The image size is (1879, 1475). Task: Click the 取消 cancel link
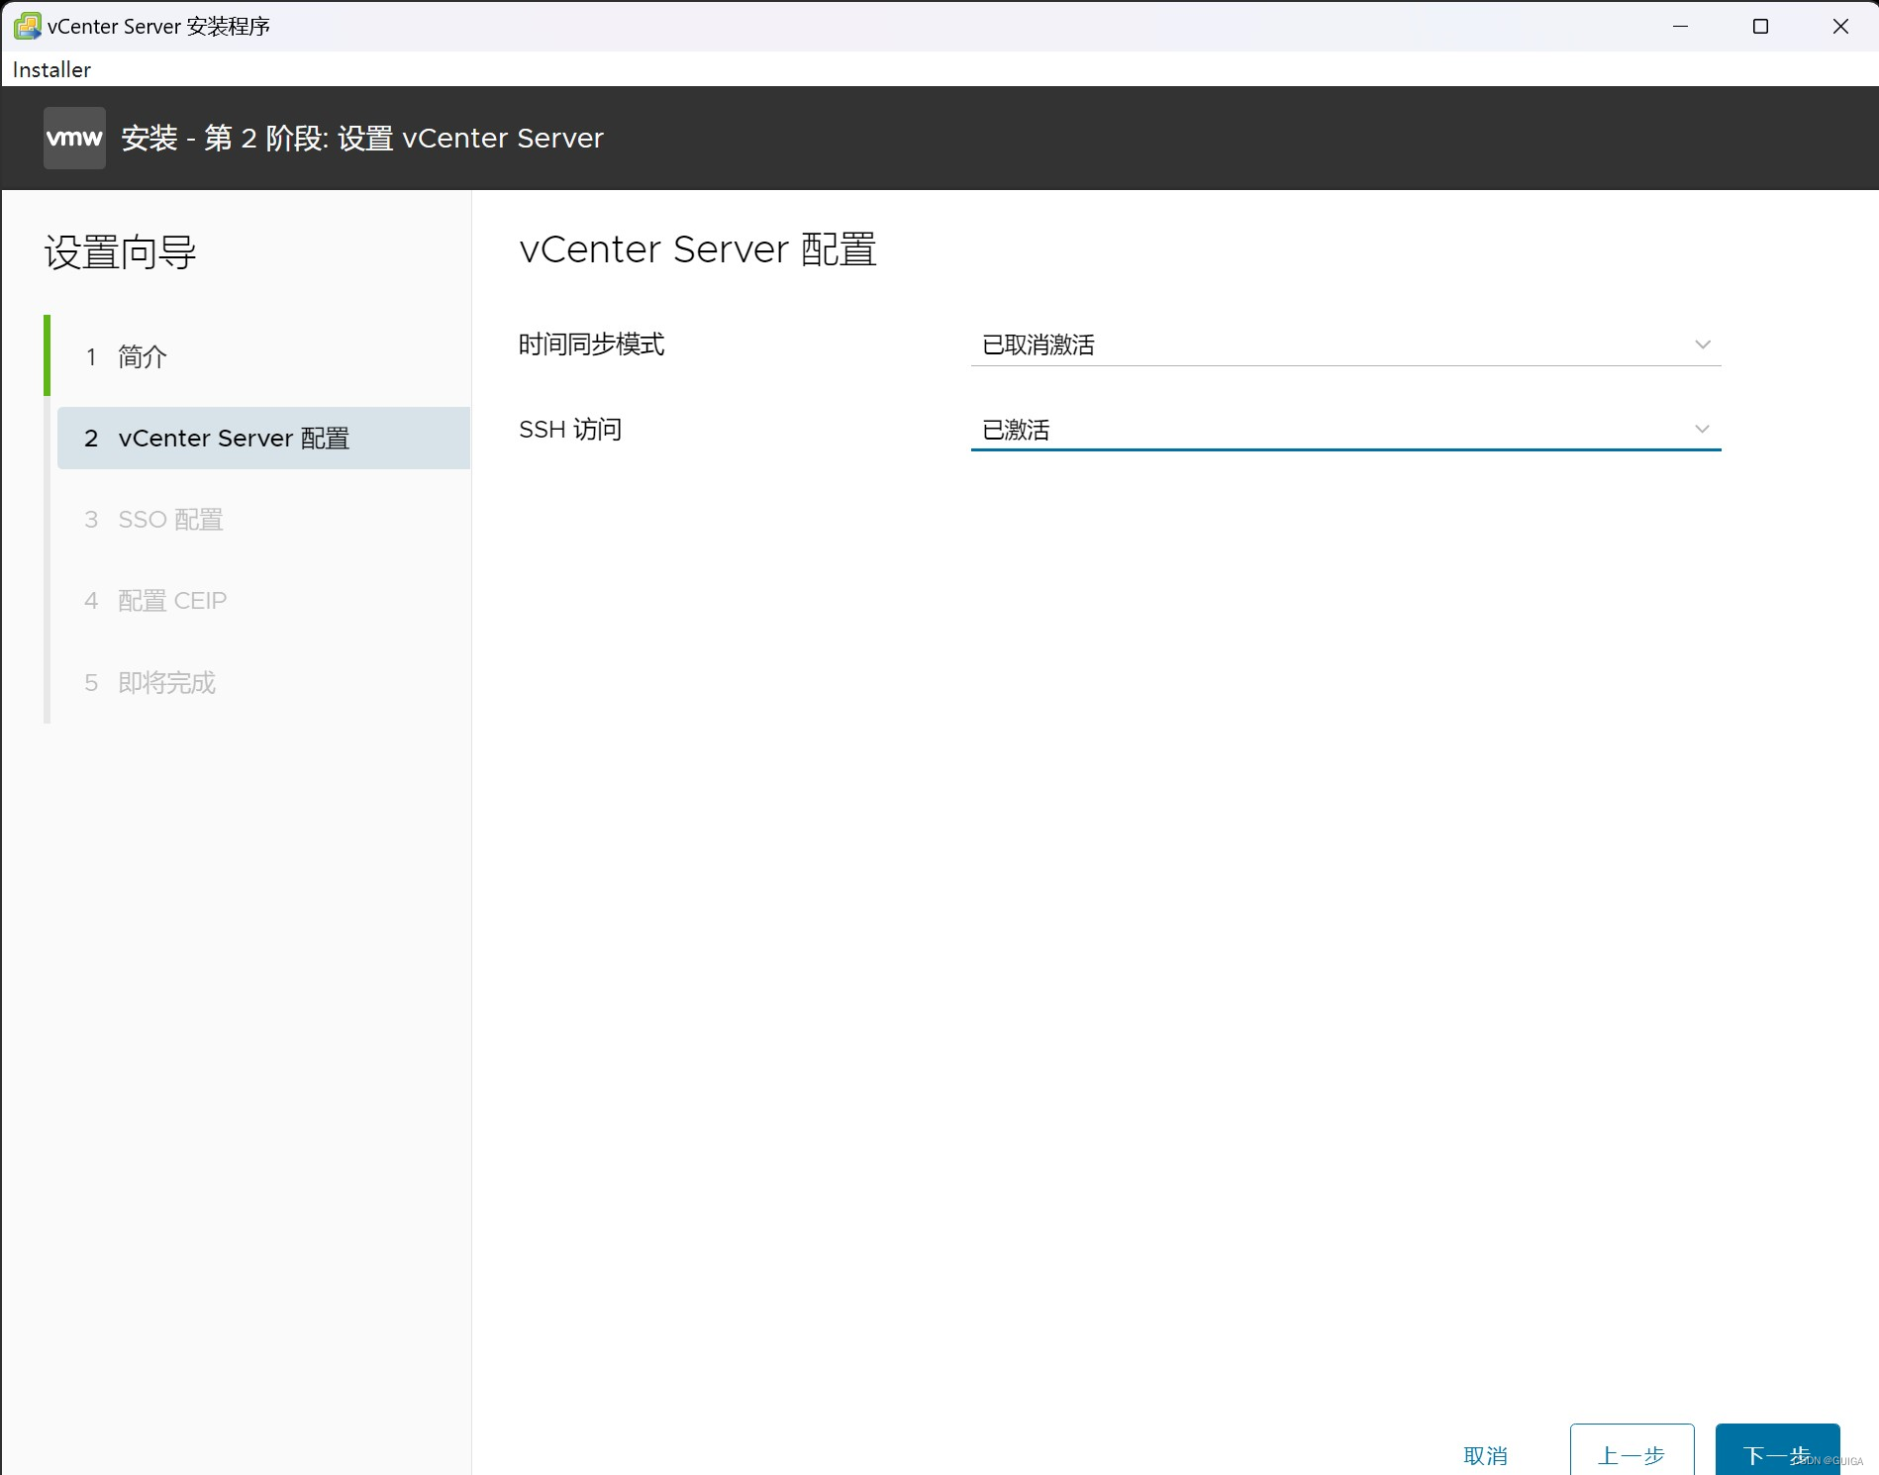coord(1486,1452)
